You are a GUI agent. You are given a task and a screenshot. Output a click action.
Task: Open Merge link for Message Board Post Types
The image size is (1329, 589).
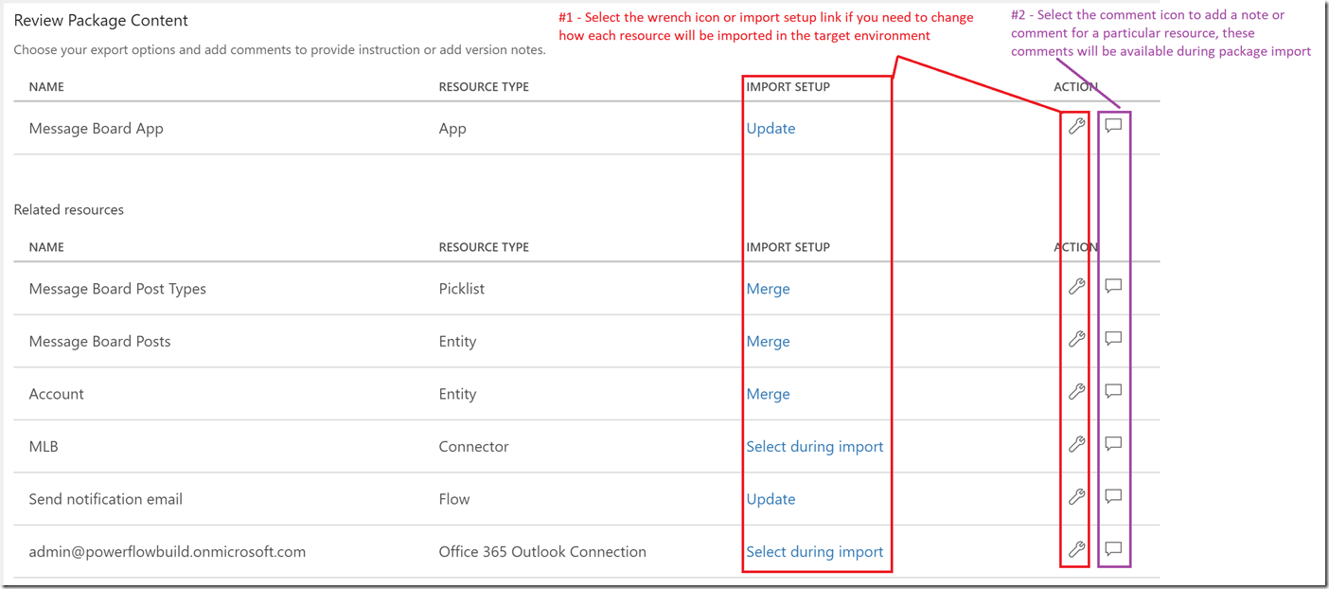768,289
